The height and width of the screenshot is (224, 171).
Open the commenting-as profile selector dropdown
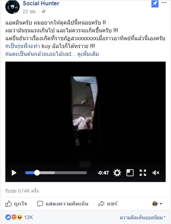(x=157, y=204)
